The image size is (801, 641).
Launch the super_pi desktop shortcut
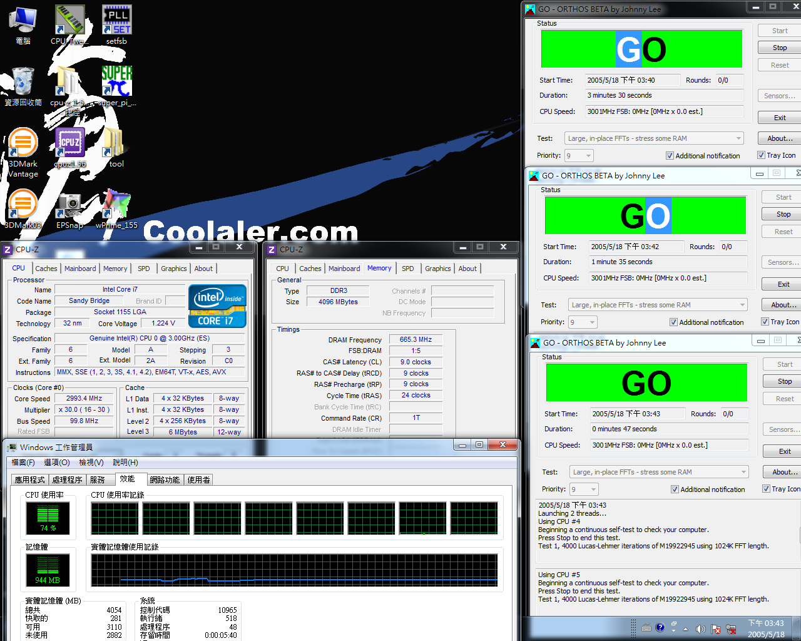pos(116,86)
